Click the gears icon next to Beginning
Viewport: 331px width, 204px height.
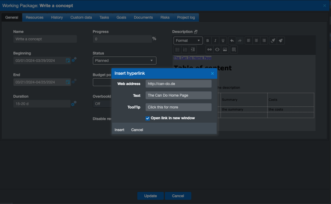(x=74, y=60)
